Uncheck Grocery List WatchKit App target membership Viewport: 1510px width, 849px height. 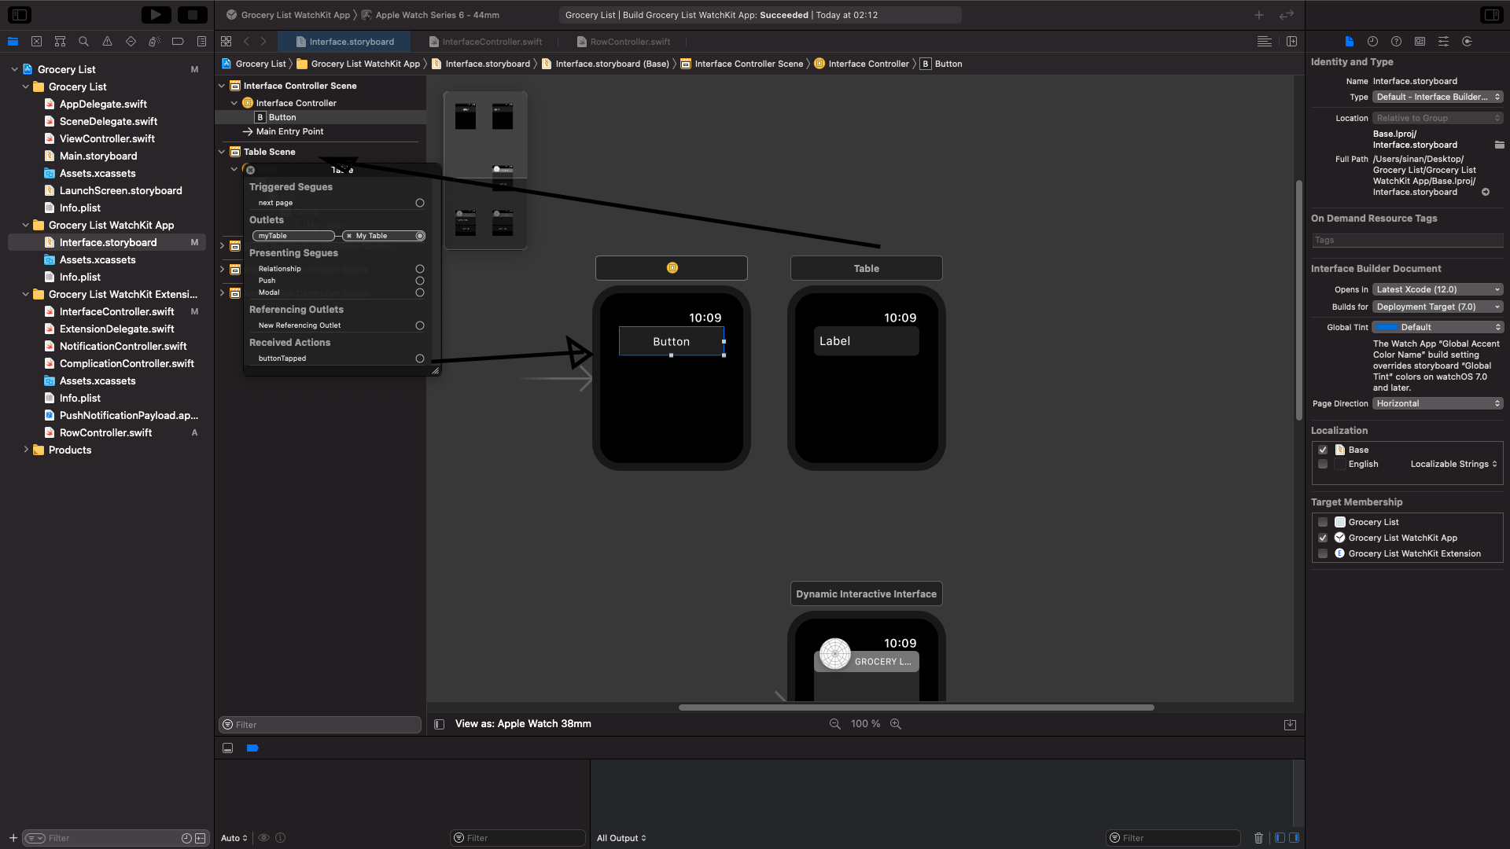pos(1323,538)
